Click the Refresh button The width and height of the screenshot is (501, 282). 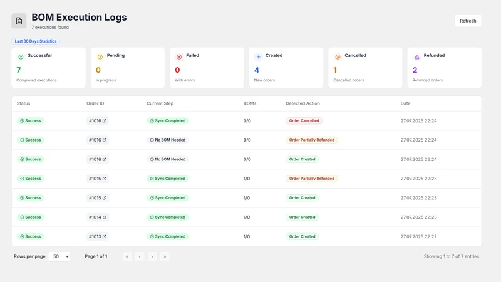pos(468,21)
